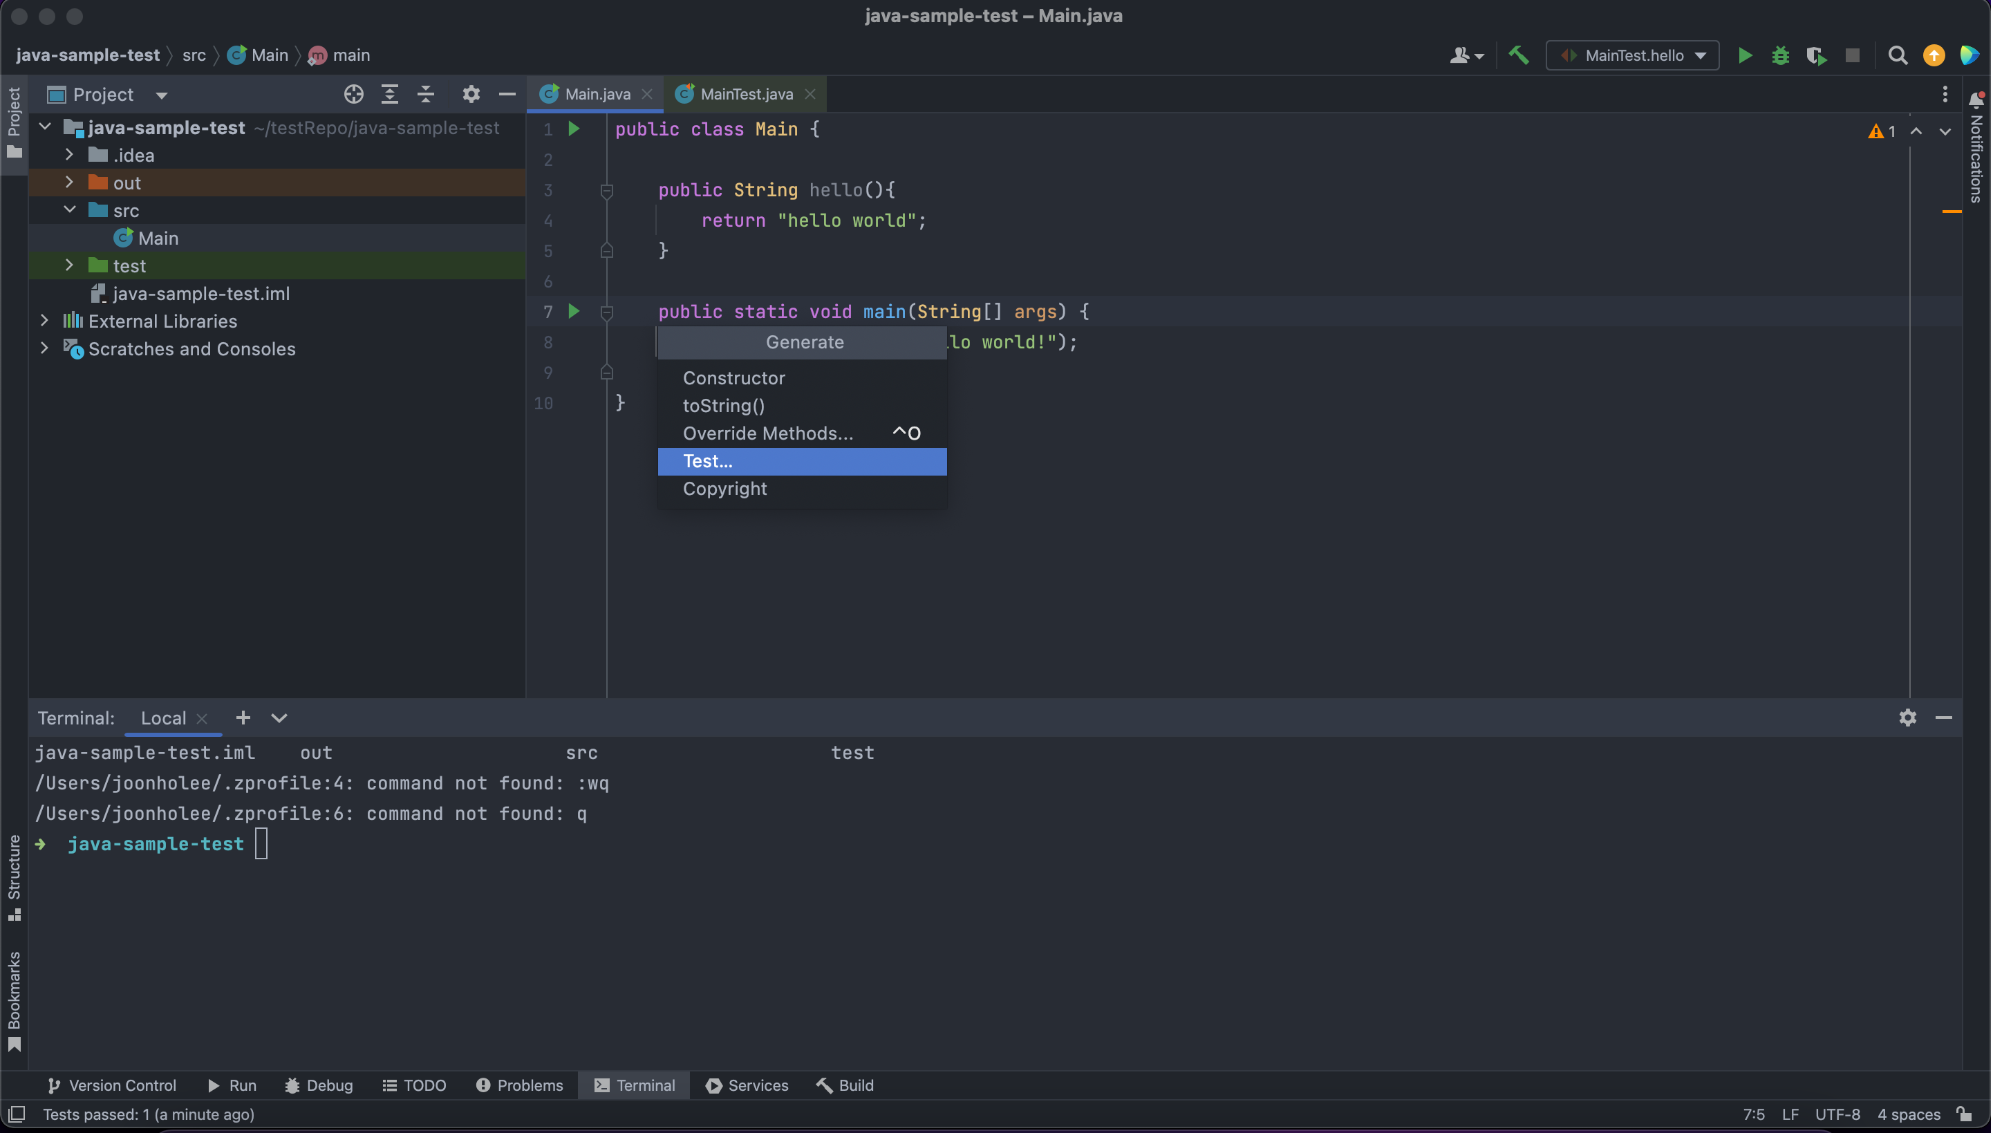Screen dimensions: 1993x1133
Task: Open Search Everywhere magnifier icon
Action: tap(1898, 55)
